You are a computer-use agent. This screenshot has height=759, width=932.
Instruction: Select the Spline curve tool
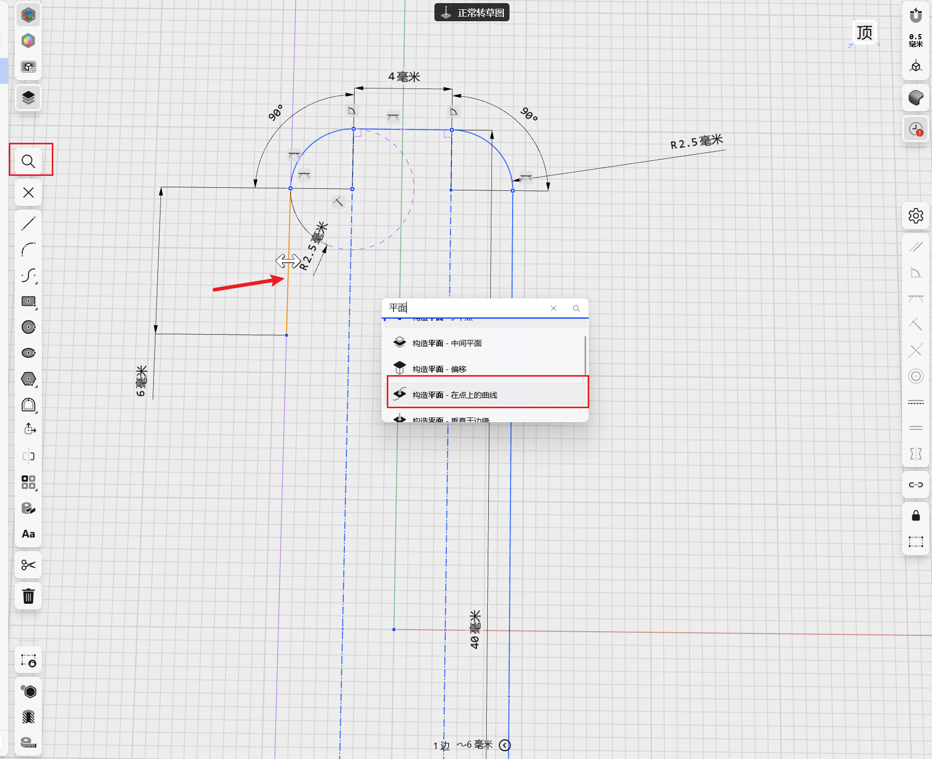(x=28, y=275)
